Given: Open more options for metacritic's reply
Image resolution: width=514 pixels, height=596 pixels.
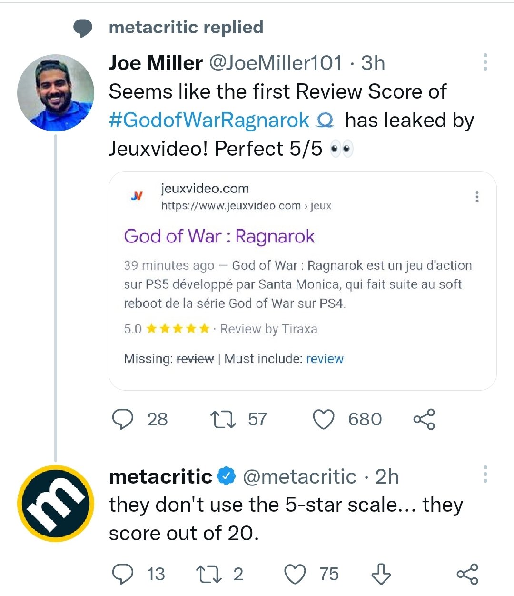Looking at the screenshot, I should (x=485, y=475).
